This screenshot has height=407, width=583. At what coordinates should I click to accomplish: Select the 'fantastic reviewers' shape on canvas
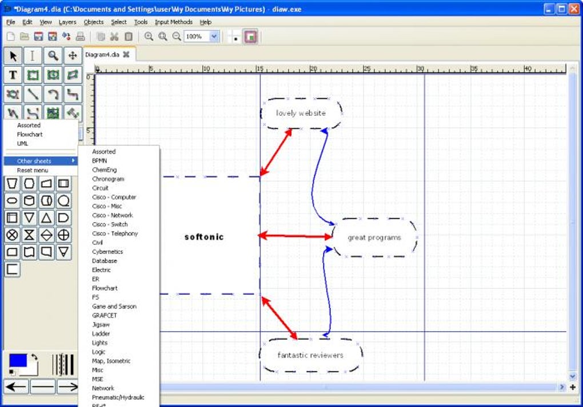pyautogui.click(x=310, y=356)
